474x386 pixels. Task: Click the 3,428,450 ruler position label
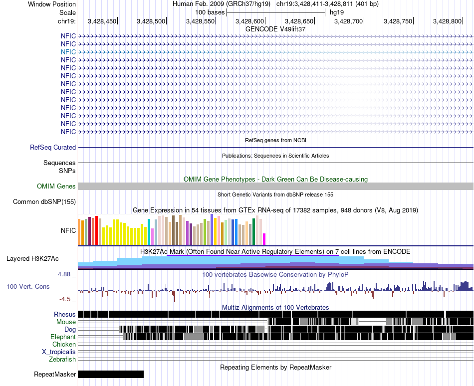[x=102, y=21]
